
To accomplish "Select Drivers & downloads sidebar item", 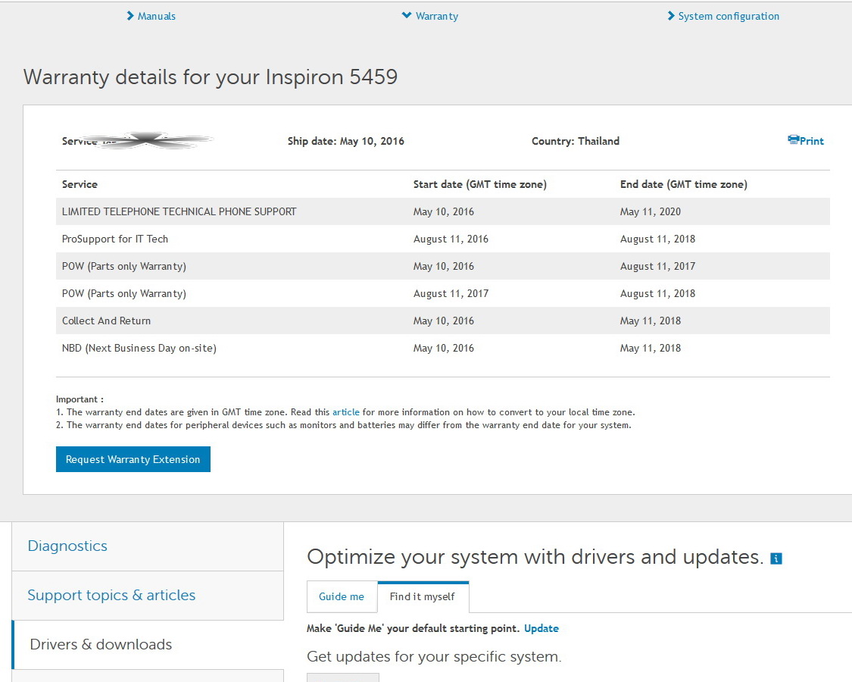I will [101, 644].
